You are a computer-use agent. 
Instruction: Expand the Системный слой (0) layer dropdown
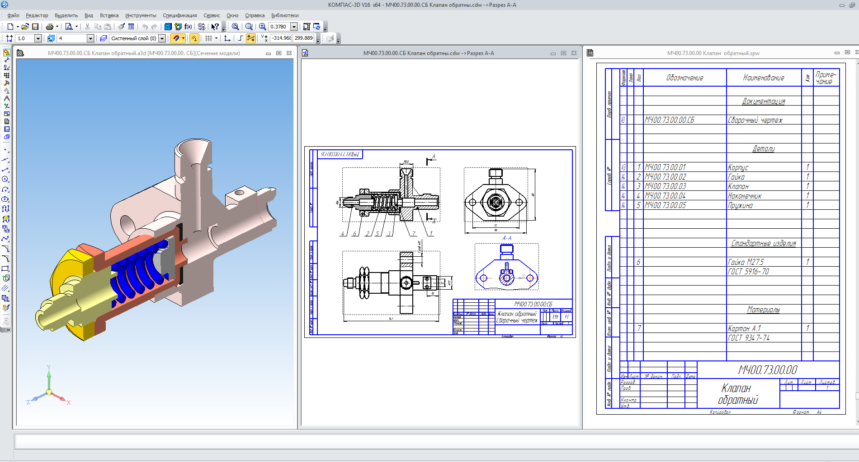click(162, 38)
